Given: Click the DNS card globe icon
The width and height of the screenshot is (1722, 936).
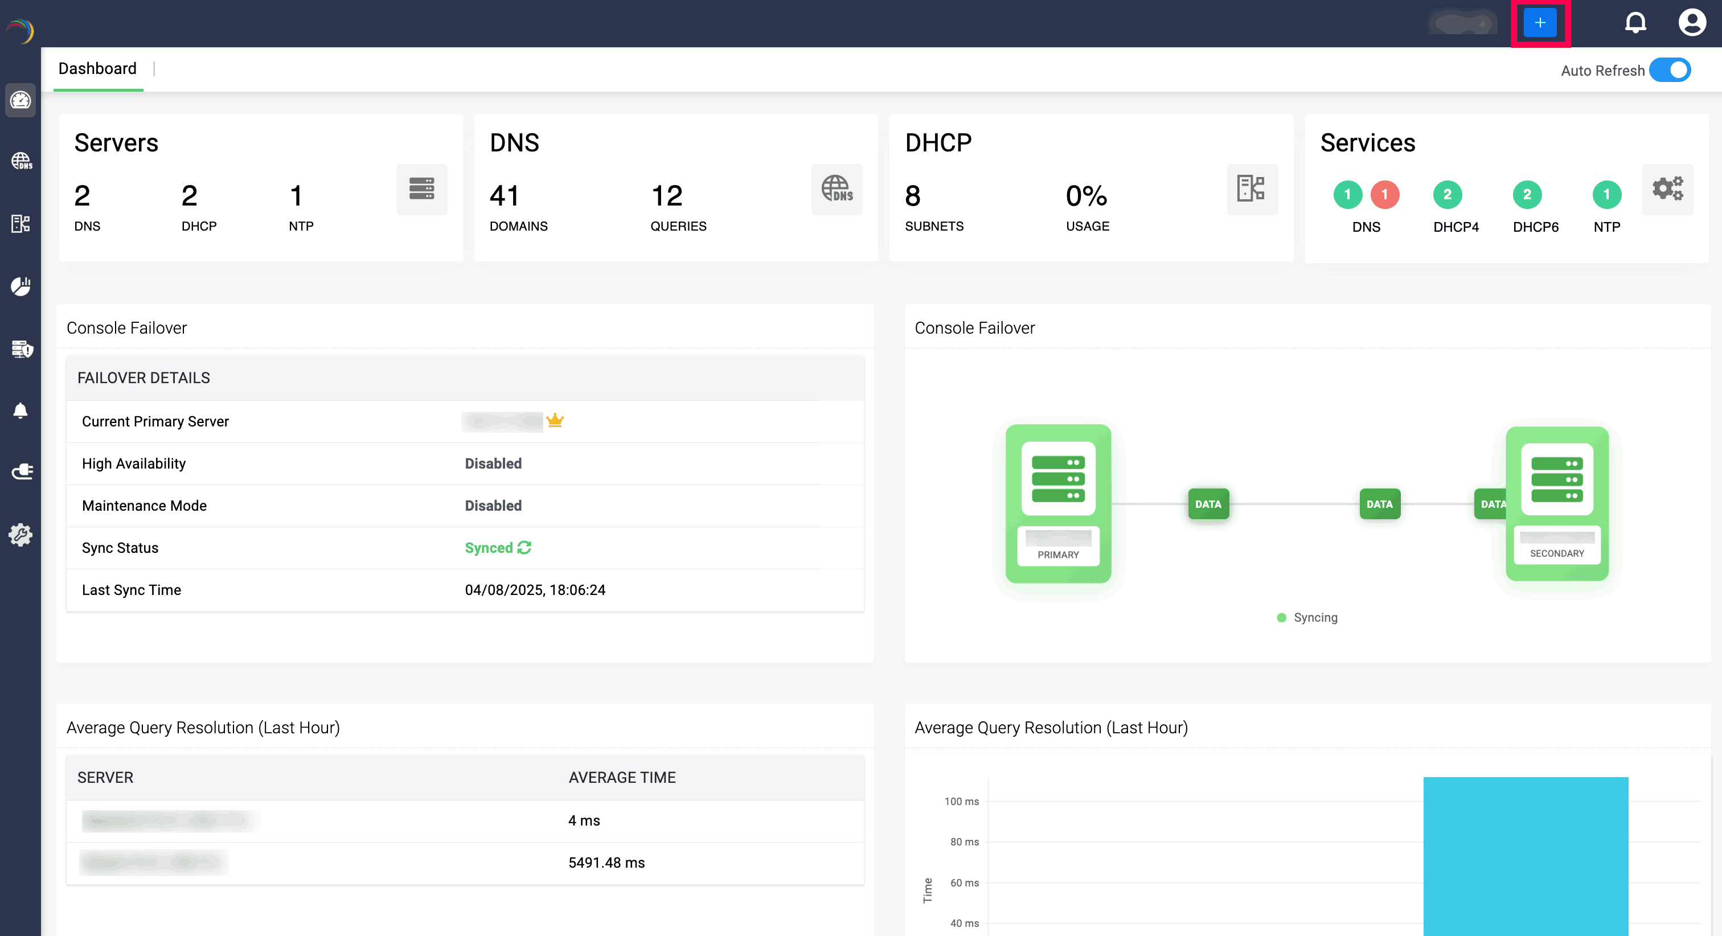Looking at the screenshot, I should click(x=837, y=189).
